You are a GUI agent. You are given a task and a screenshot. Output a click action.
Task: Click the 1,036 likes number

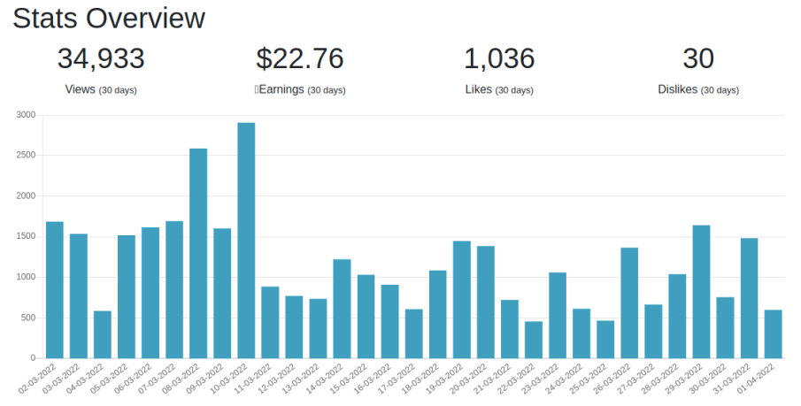coord(499,58)
